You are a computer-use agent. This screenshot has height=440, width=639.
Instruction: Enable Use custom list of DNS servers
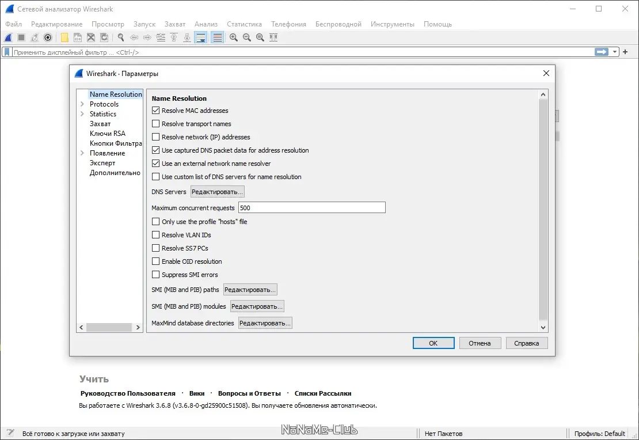click(x=155, y=177)
